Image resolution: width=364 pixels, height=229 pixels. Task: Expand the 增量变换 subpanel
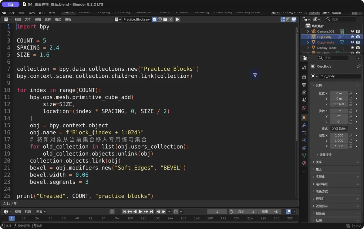[324, 155]
